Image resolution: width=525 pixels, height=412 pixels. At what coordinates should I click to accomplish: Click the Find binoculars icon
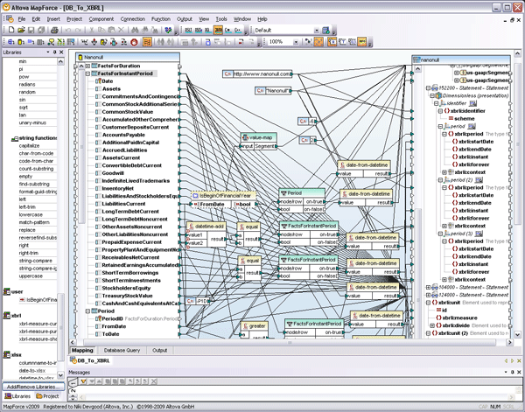(x=135, y=30)
